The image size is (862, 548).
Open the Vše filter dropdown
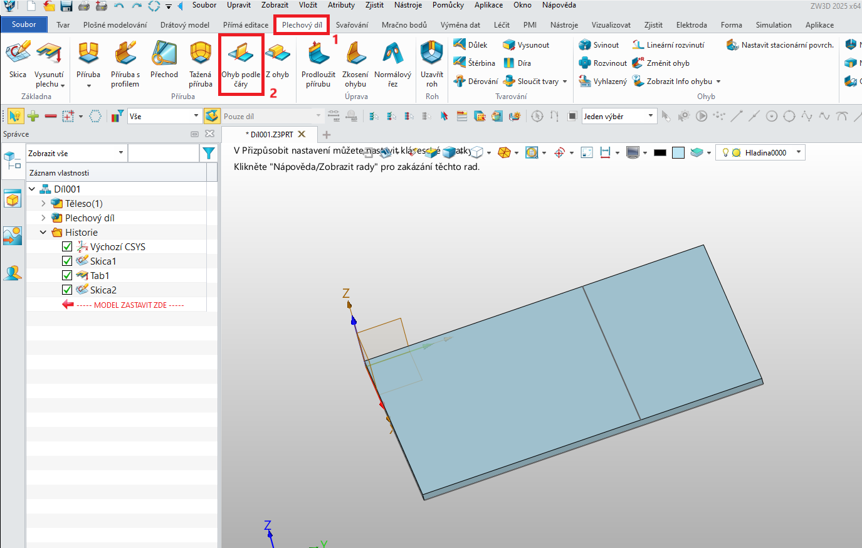(x=164, y=116)
